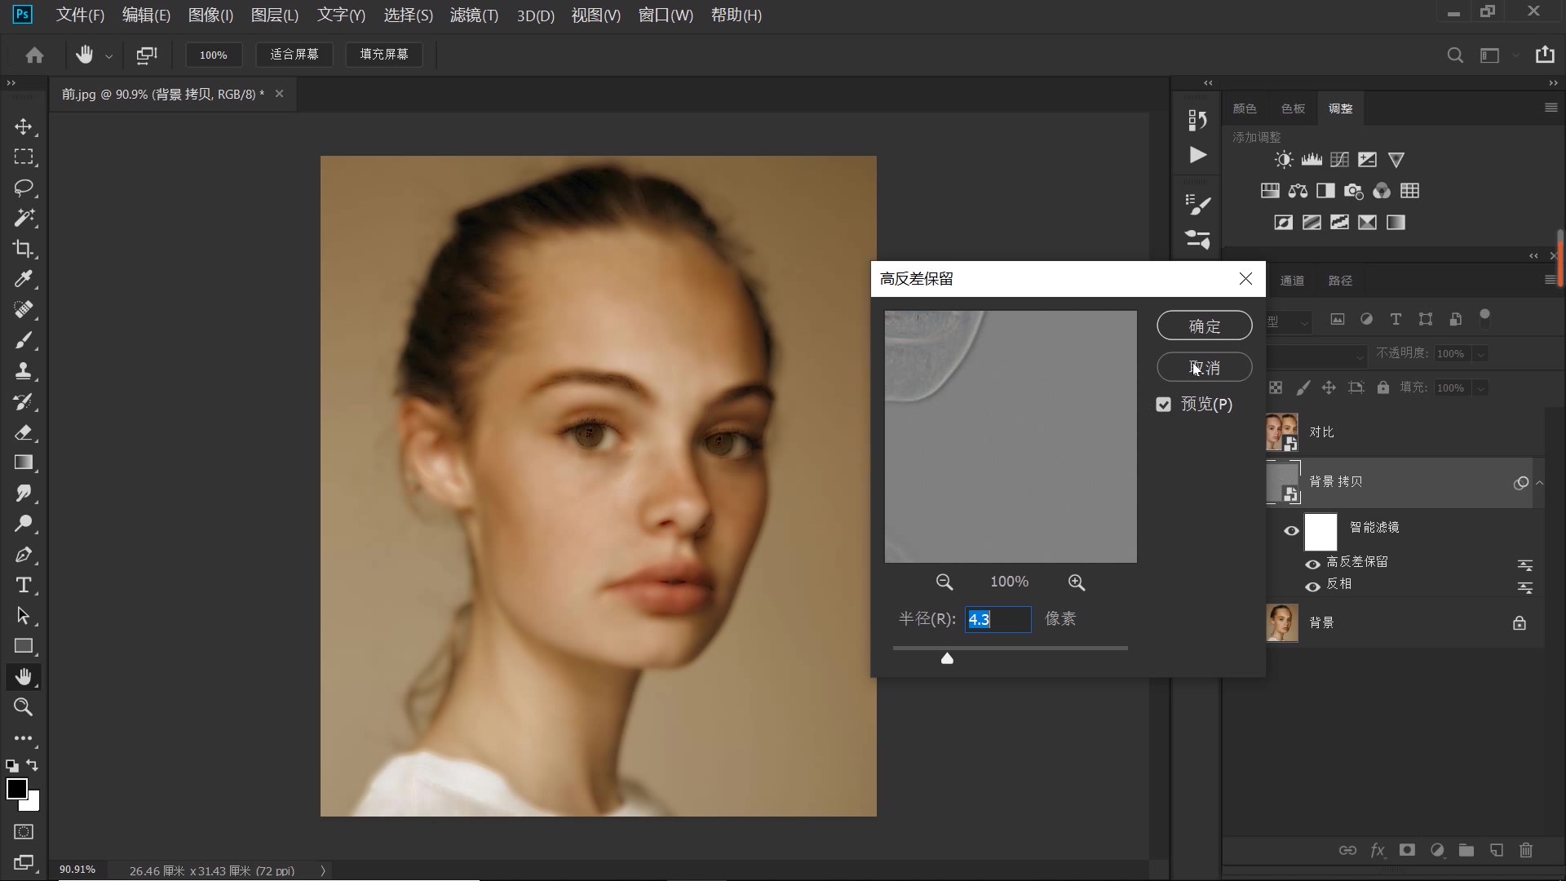The height and width of the screenshot is (881, 1566).
Task: Select the Clone Stamp tool
Action: pos(24,371)
